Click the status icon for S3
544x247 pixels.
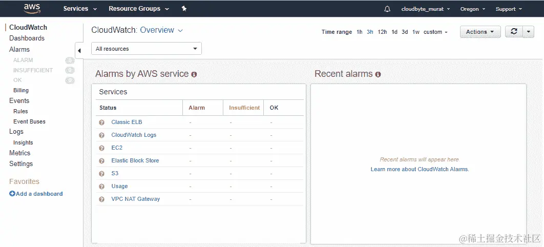tap(101, 174)
